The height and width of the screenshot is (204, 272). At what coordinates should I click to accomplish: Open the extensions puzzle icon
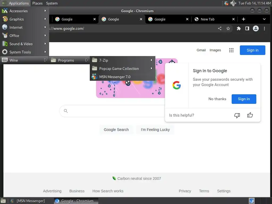point(239,28)
